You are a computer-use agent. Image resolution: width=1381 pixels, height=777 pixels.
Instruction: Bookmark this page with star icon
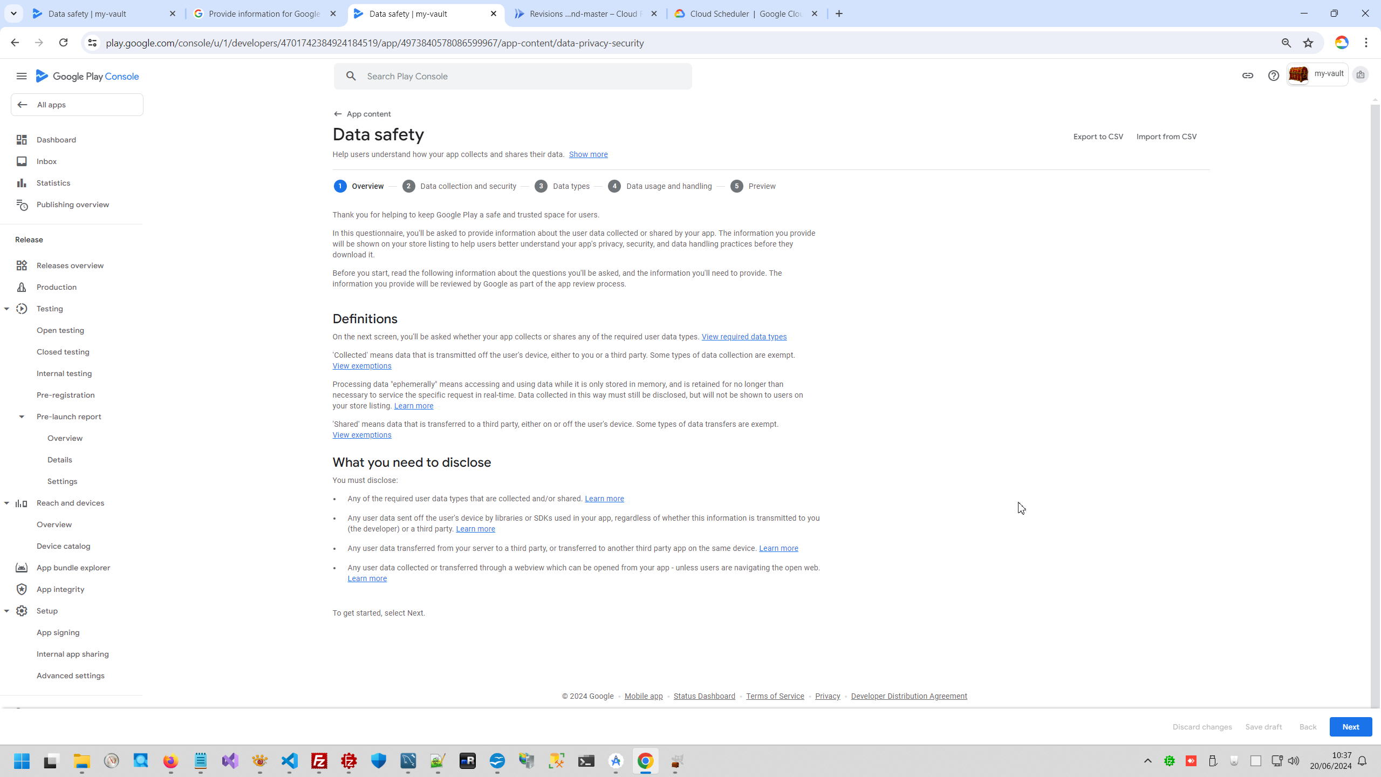pos(1308,43)
